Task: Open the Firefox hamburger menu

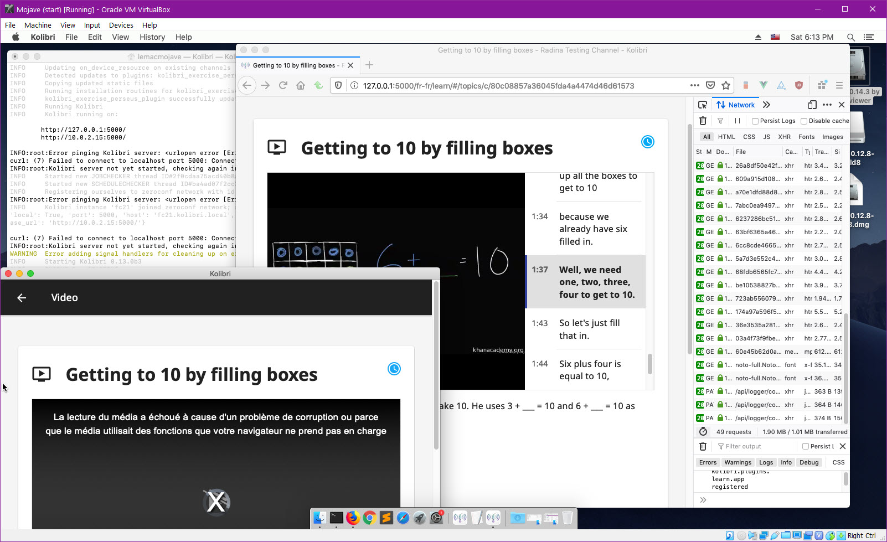Action: click(839, 85)
